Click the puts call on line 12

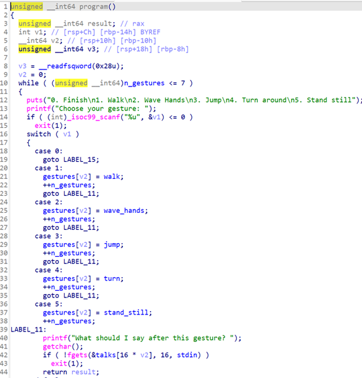[x=35, y=100]
